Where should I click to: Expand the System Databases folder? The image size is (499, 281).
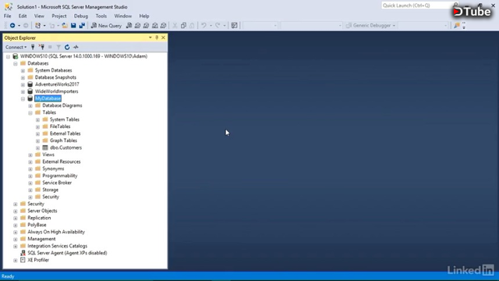tap(23, 71)
